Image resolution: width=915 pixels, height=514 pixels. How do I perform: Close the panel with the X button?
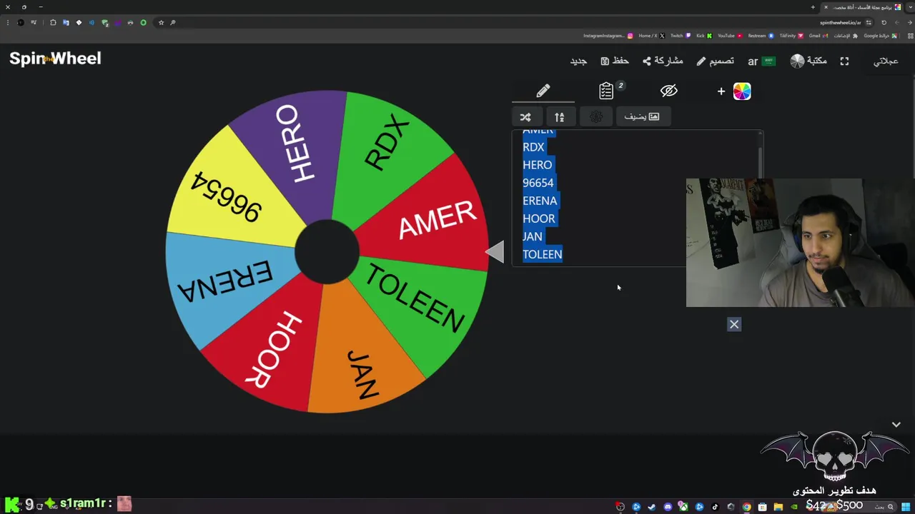(734, 324)
